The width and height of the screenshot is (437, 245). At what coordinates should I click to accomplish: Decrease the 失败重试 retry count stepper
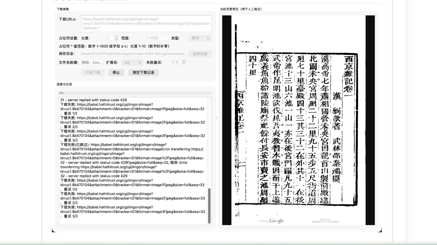tap(184, 64)
